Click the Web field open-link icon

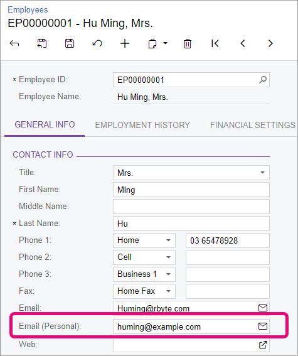click(263, 345)
